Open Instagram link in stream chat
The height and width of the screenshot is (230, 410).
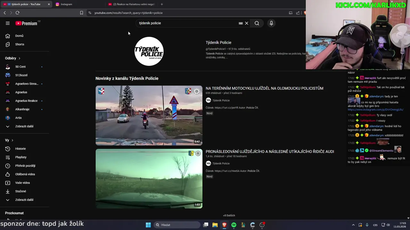[375, 110]
